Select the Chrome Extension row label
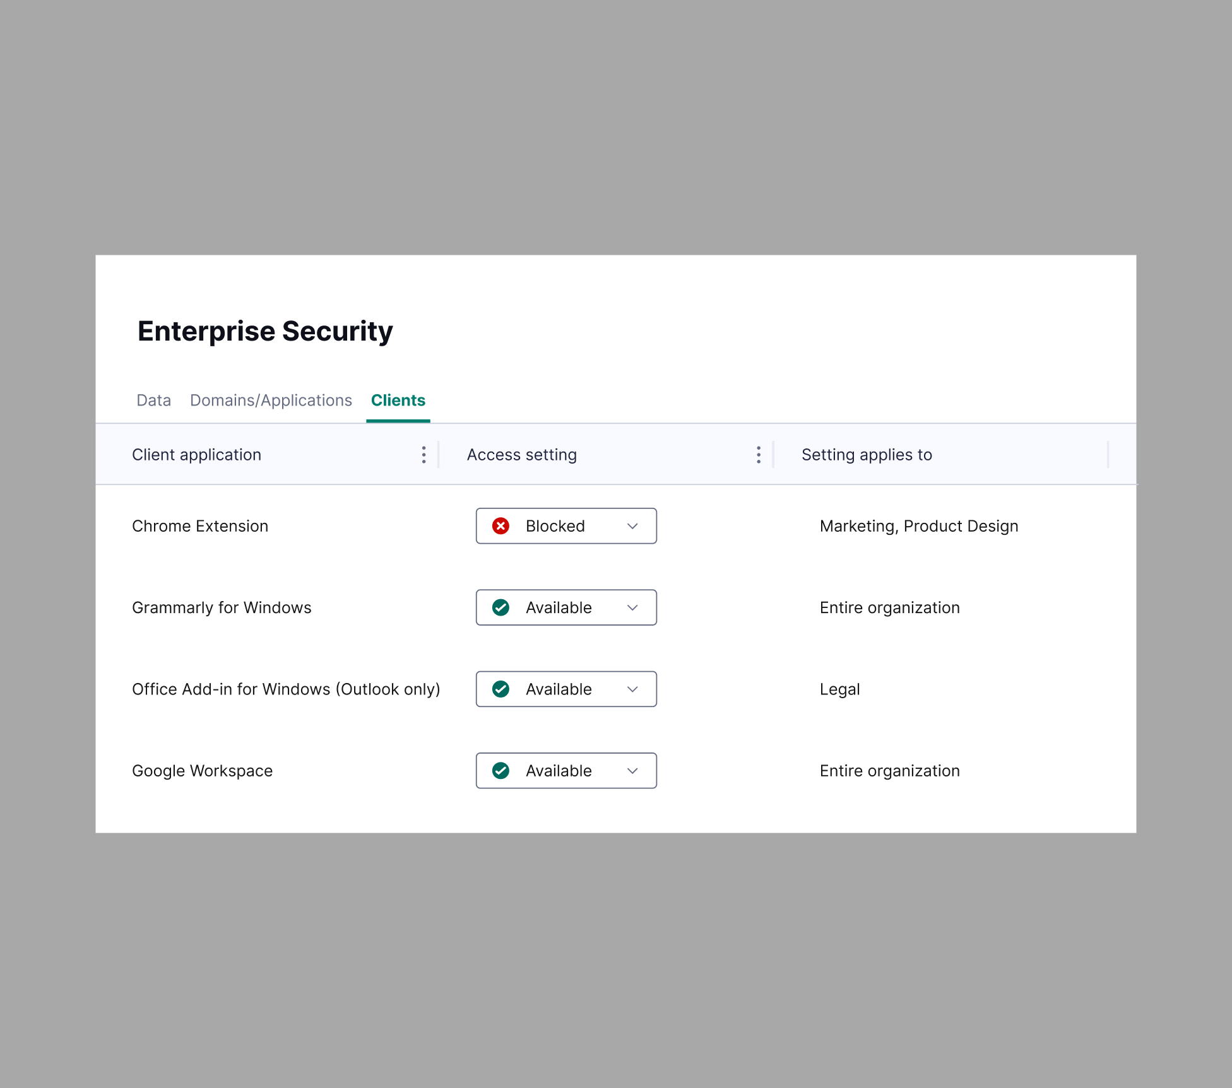The image size is (1232, 1088). pos(200,525)
